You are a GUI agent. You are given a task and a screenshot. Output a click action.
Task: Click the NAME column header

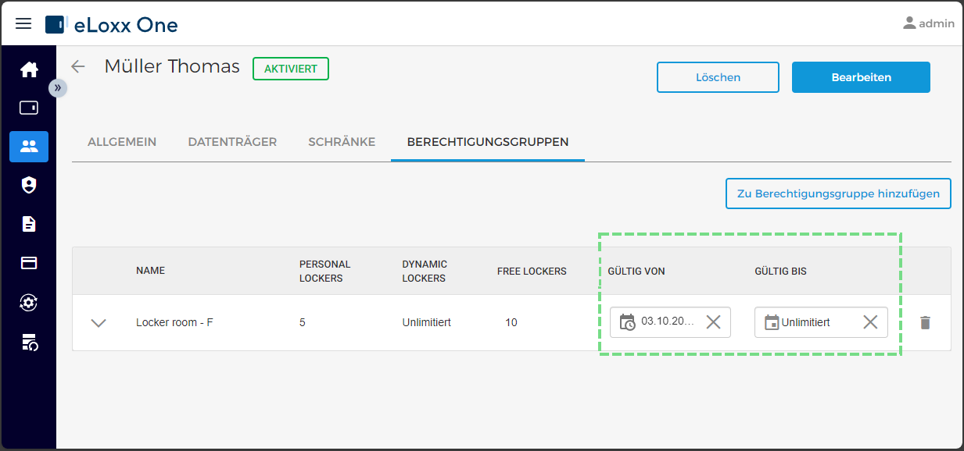[x=150, y=271]
